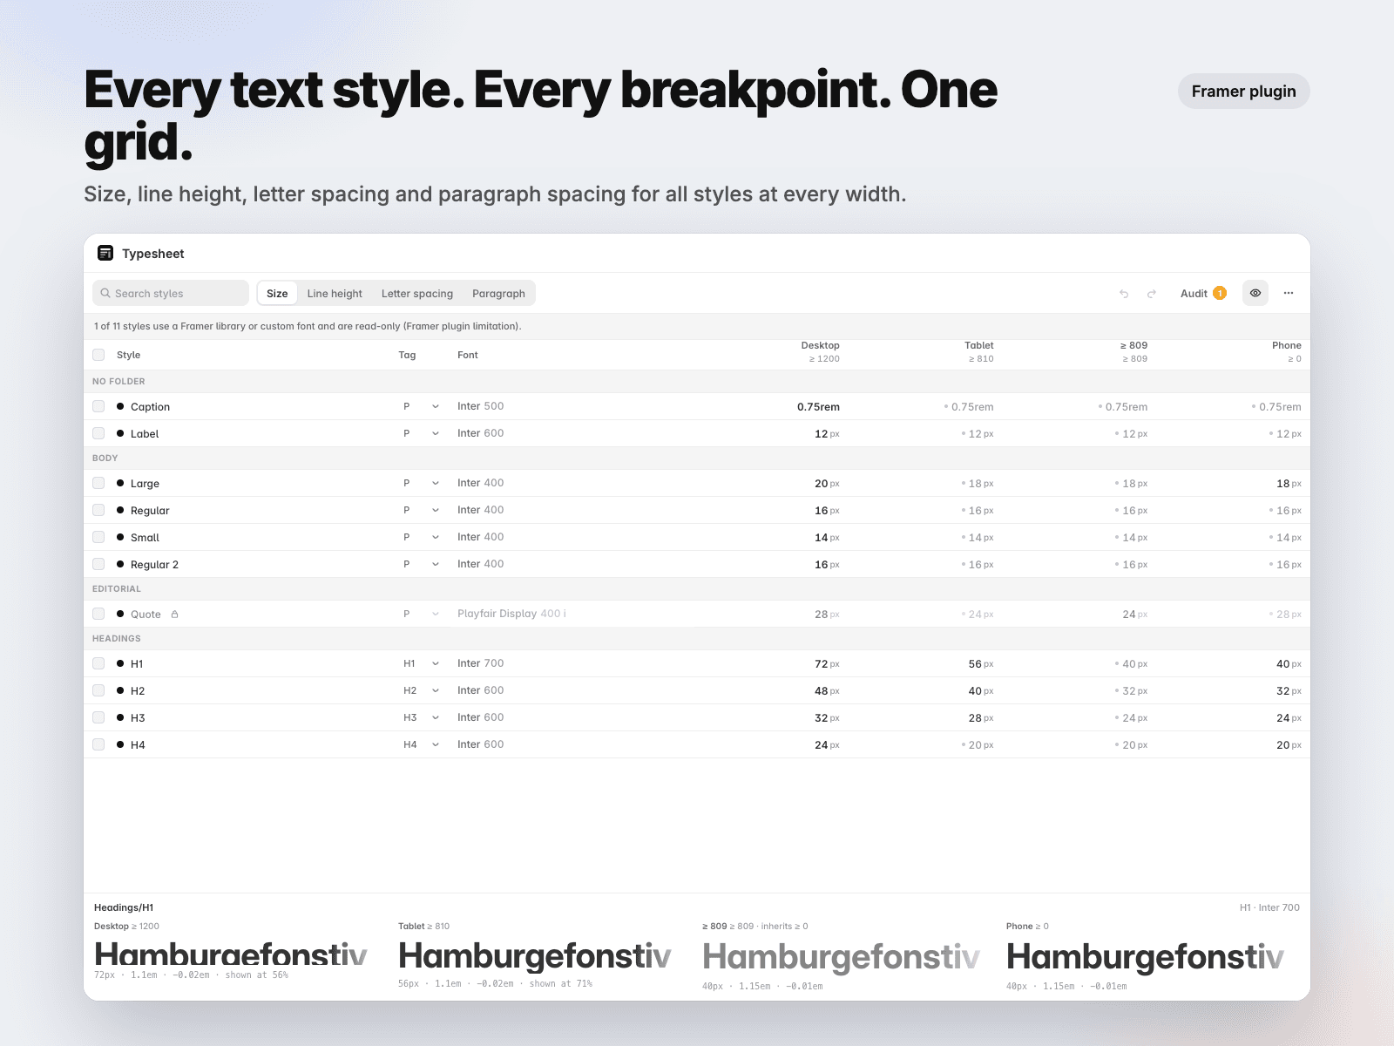Select the Large style checkbox
Screen dimensions: 1394x1046
click(x=98, y=483)
